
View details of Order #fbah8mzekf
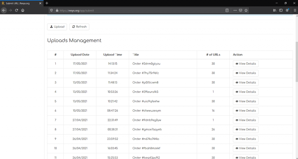pyautogui.click(x=246, y=148)
